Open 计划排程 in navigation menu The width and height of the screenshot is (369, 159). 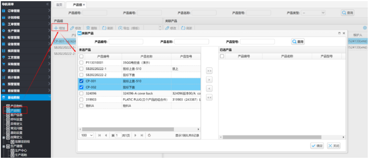[x=25, y=17]
